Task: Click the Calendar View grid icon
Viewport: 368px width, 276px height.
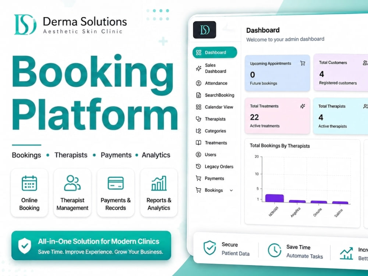Action: click(199, 107)
